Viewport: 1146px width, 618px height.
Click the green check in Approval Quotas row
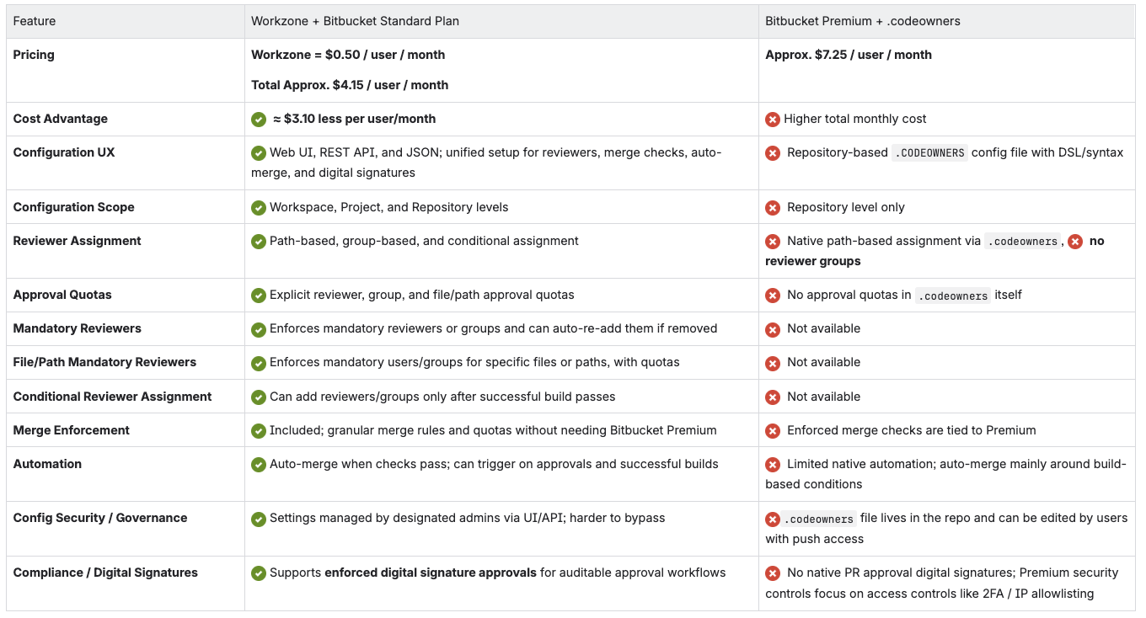(259, 296)
